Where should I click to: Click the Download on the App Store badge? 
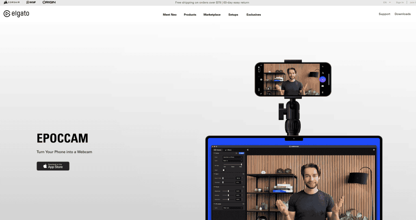[x=53, y=166]
